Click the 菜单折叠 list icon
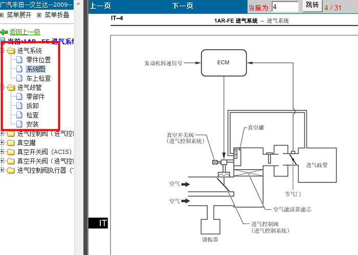Screen dimensions: 358x255 39,15
